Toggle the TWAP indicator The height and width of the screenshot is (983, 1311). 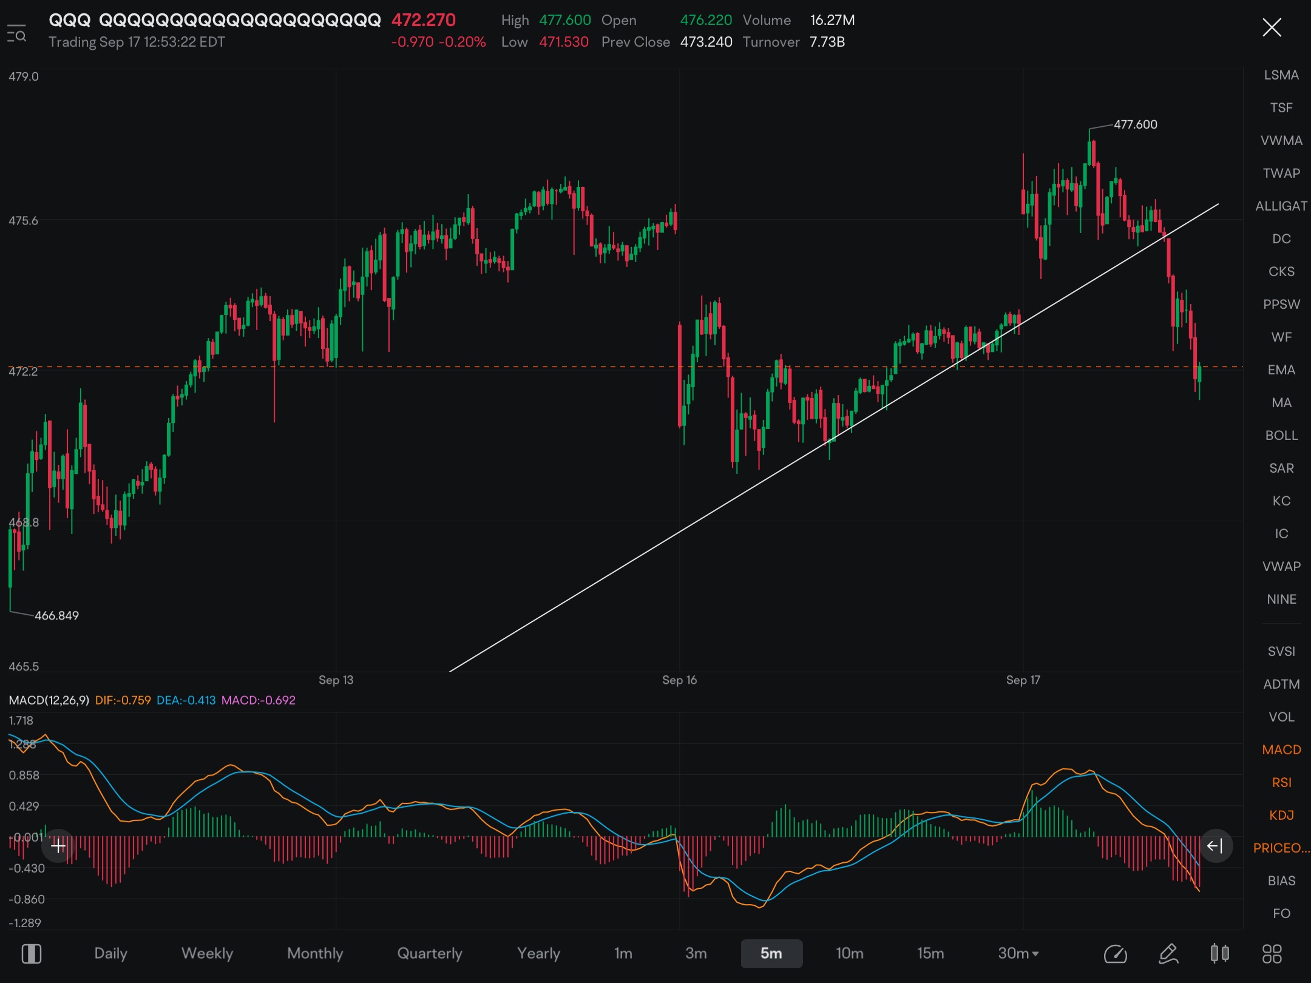click(x=1281, y=173)
